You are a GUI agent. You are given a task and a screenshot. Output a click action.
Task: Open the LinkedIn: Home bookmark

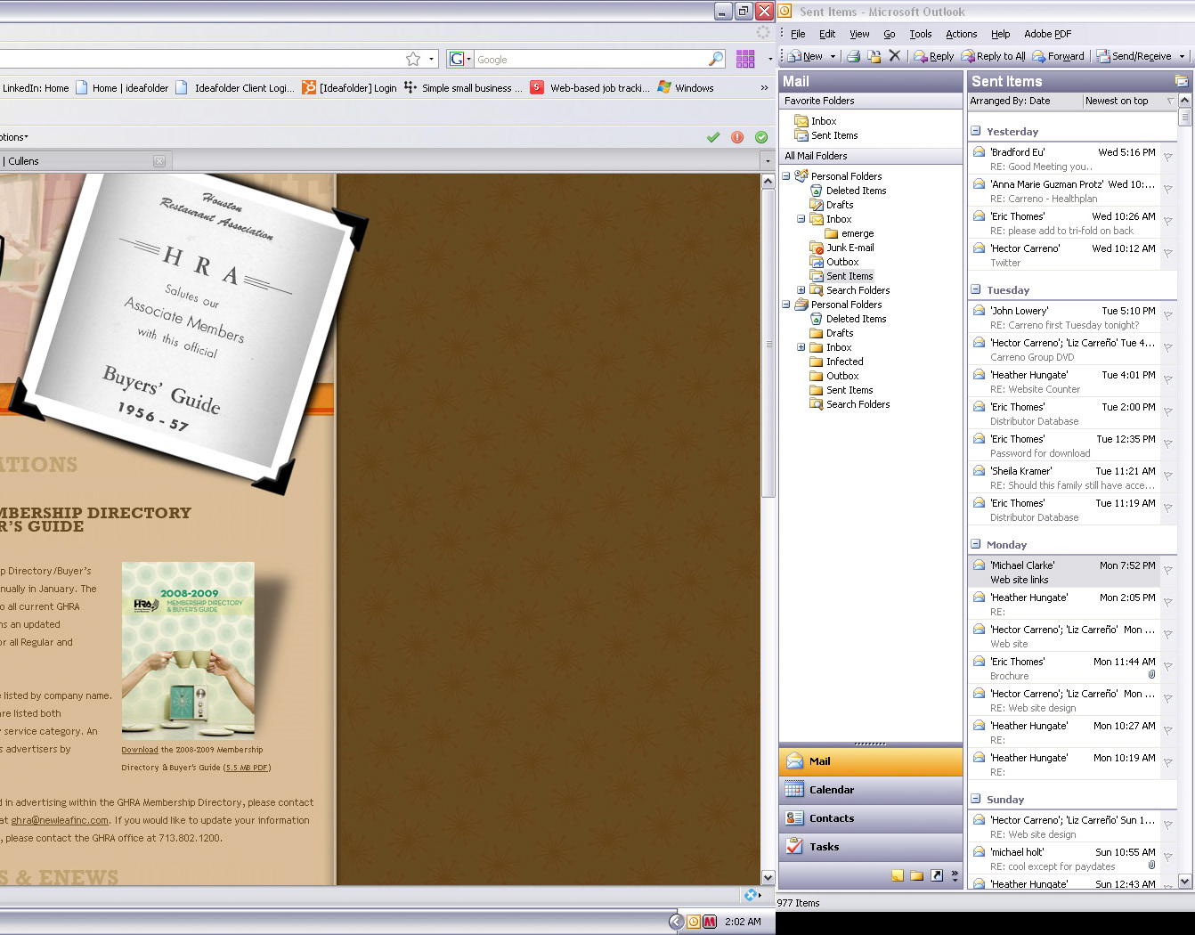tap(35, 88)
